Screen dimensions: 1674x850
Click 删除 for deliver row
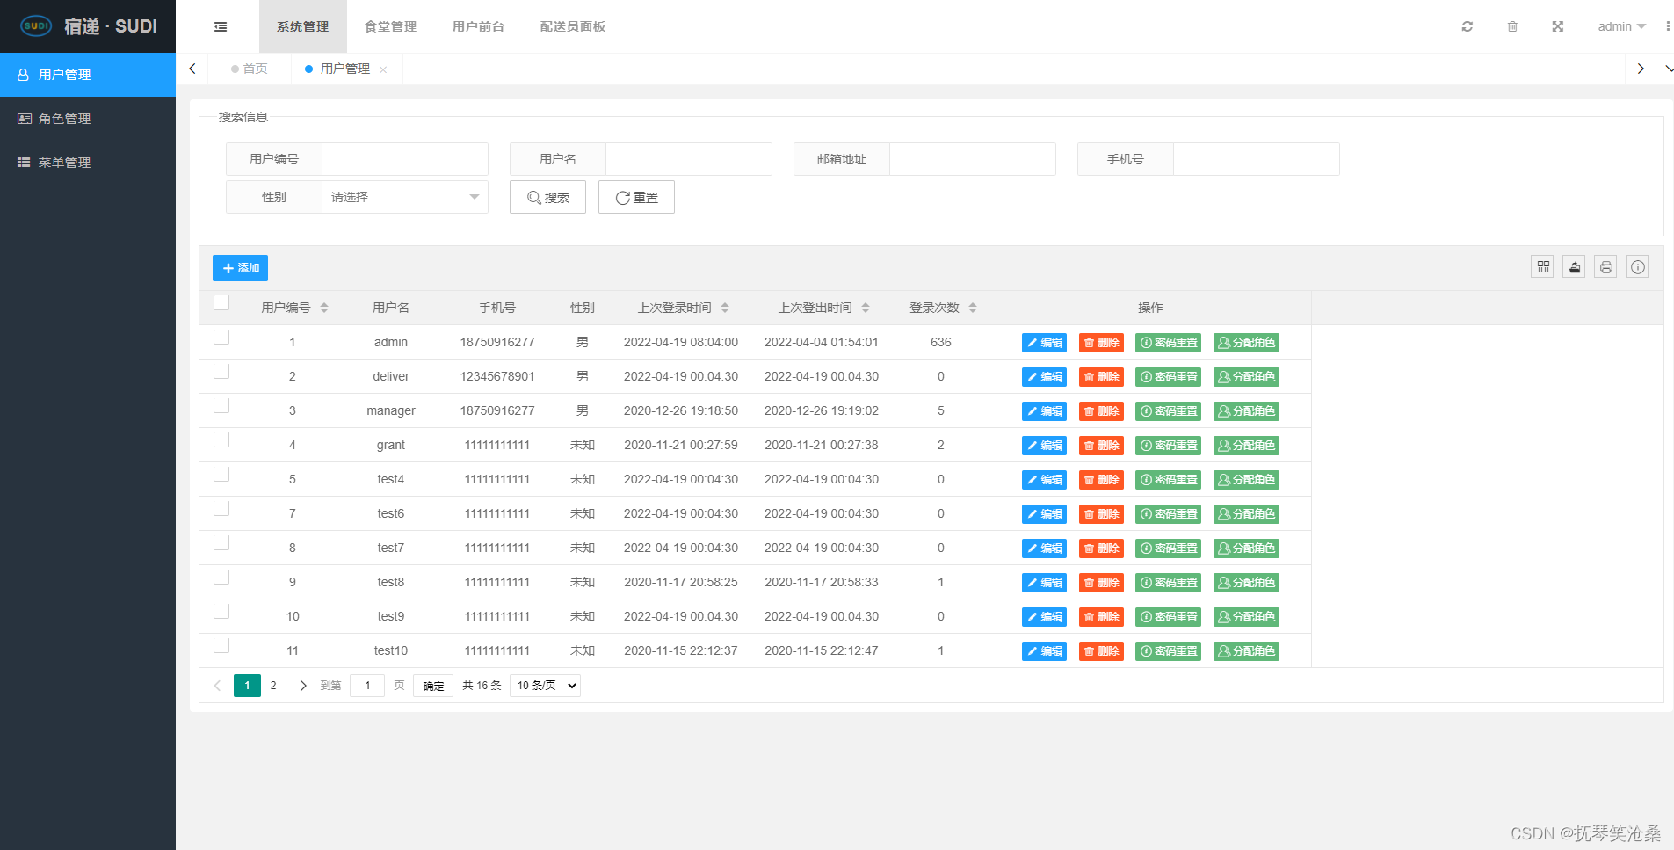[1101, 377]
